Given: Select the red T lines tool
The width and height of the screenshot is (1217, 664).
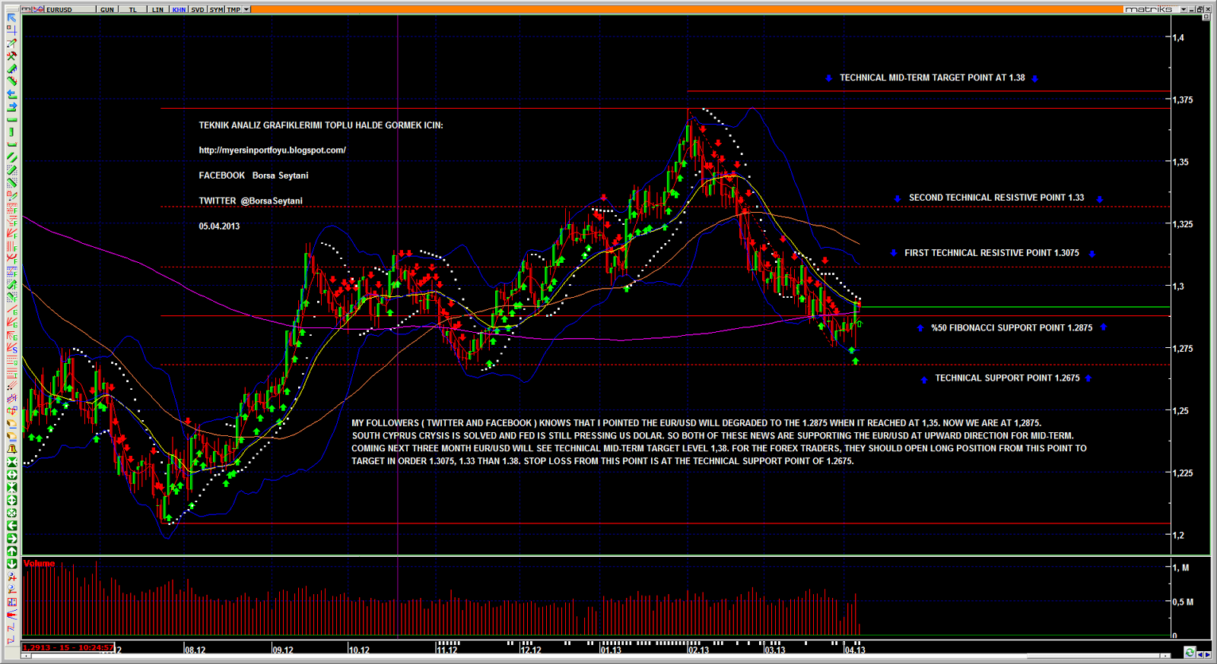Looking at the screenshot, I should tap(11, 375).
